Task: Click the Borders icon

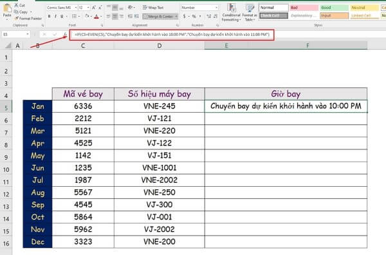Action: 74,16
